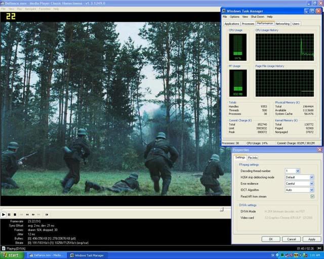Click the Buffers statistics line

pos(52,239)
